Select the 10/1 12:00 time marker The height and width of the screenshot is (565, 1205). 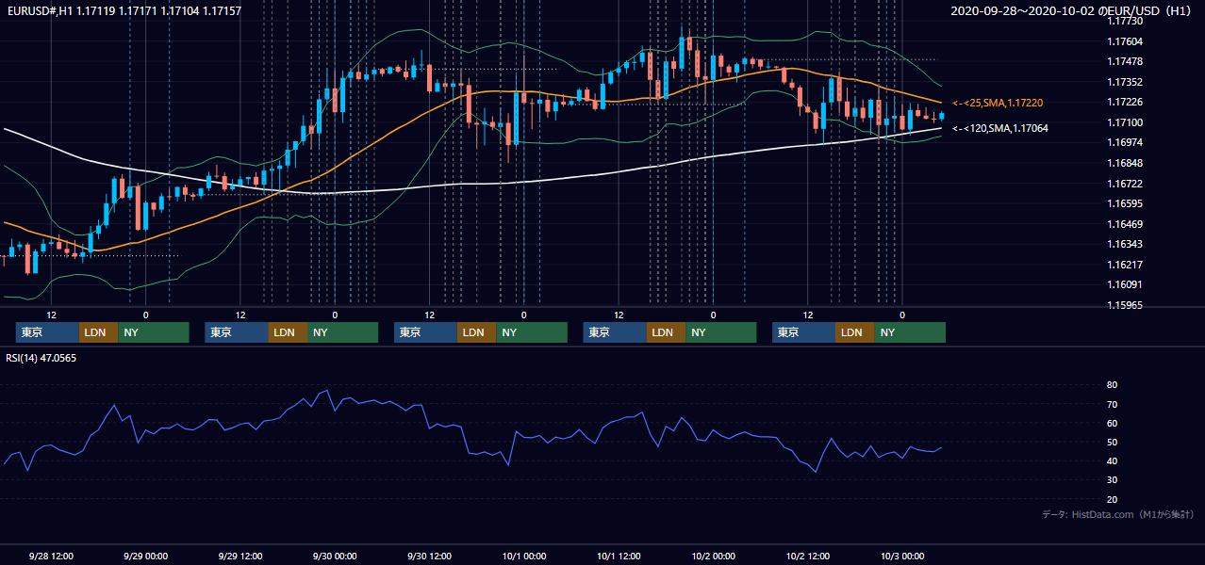tap(618, 556)
